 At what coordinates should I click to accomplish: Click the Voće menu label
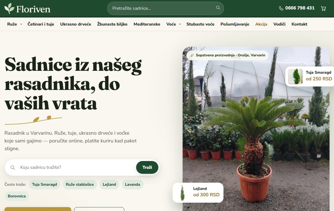click(x=171, y=24)
